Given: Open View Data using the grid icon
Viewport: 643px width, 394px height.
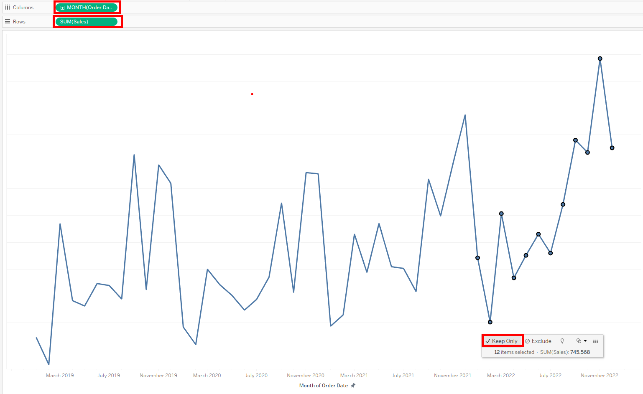Looking at the screenshot, I should [x=595, y=341].
